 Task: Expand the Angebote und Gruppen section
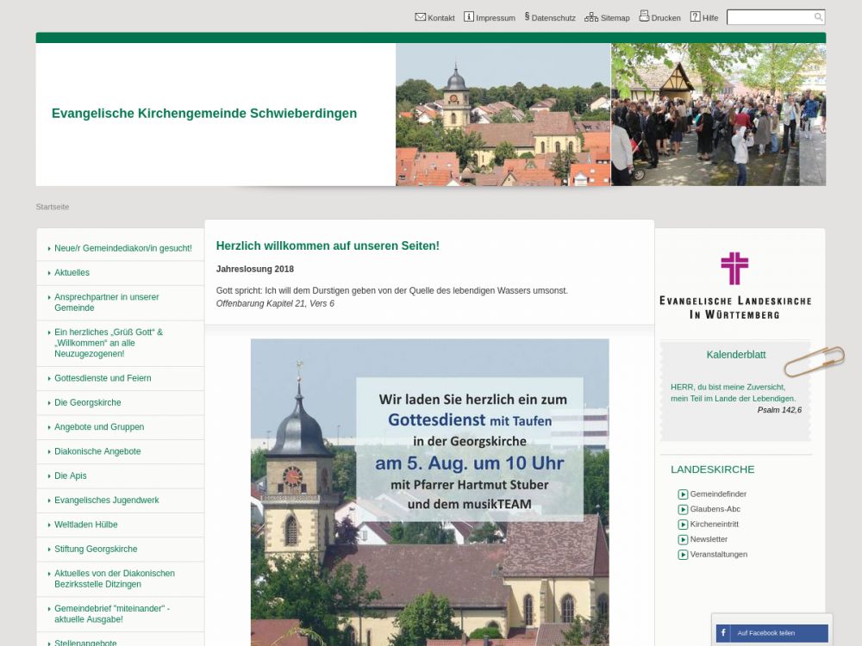tap(99, 427)
